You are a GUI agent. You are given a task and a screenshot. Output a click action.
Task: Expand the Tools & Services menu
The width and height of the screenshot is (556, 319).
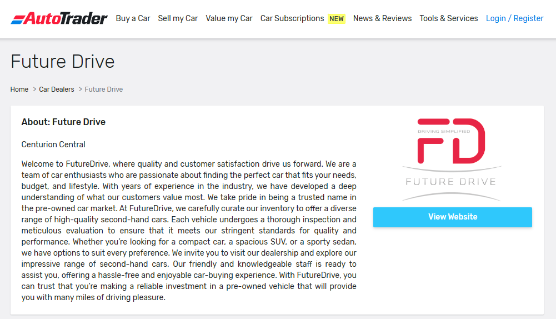448,18
